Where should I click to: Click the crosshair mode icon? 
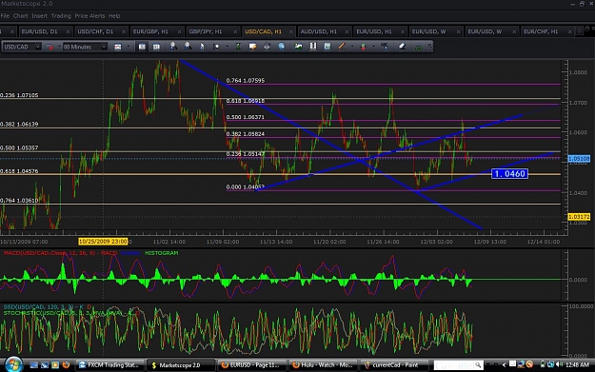click(216, 47)
